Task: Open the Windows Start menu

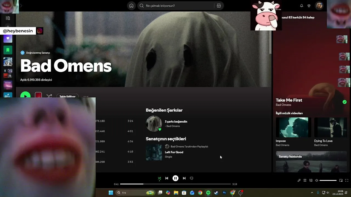Action: click(x=111, y=193)
